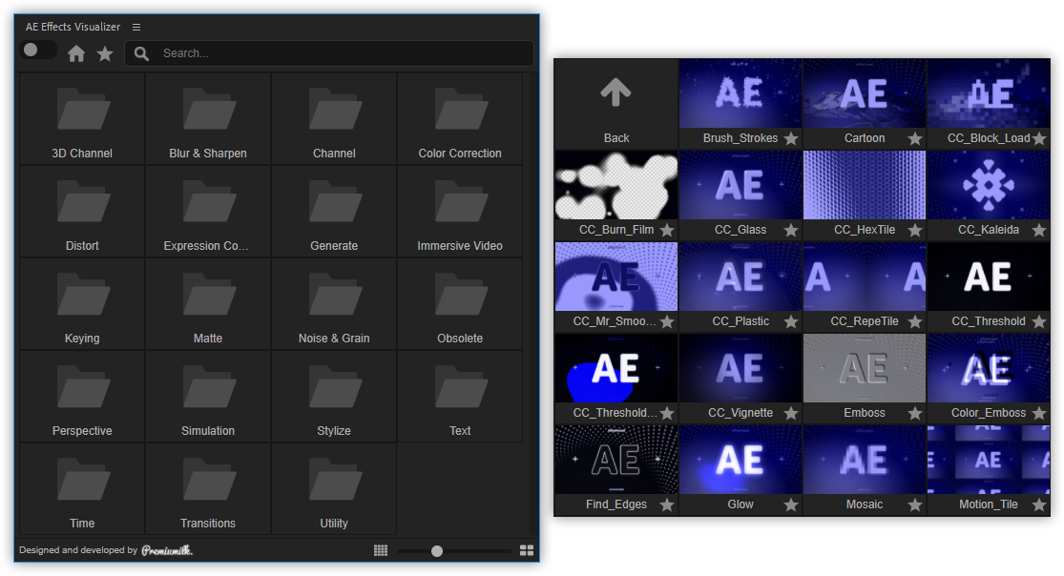Click the AE Effects Visualizer panel title

click(x=73, y=27)
